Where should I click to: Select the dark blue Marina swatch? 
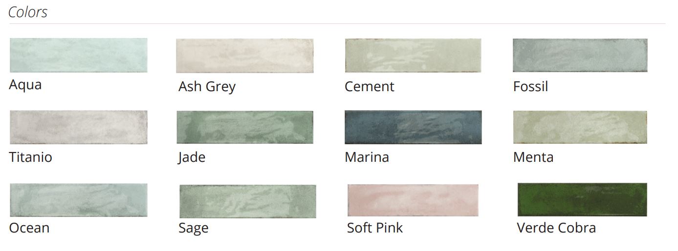click(413, 127)
